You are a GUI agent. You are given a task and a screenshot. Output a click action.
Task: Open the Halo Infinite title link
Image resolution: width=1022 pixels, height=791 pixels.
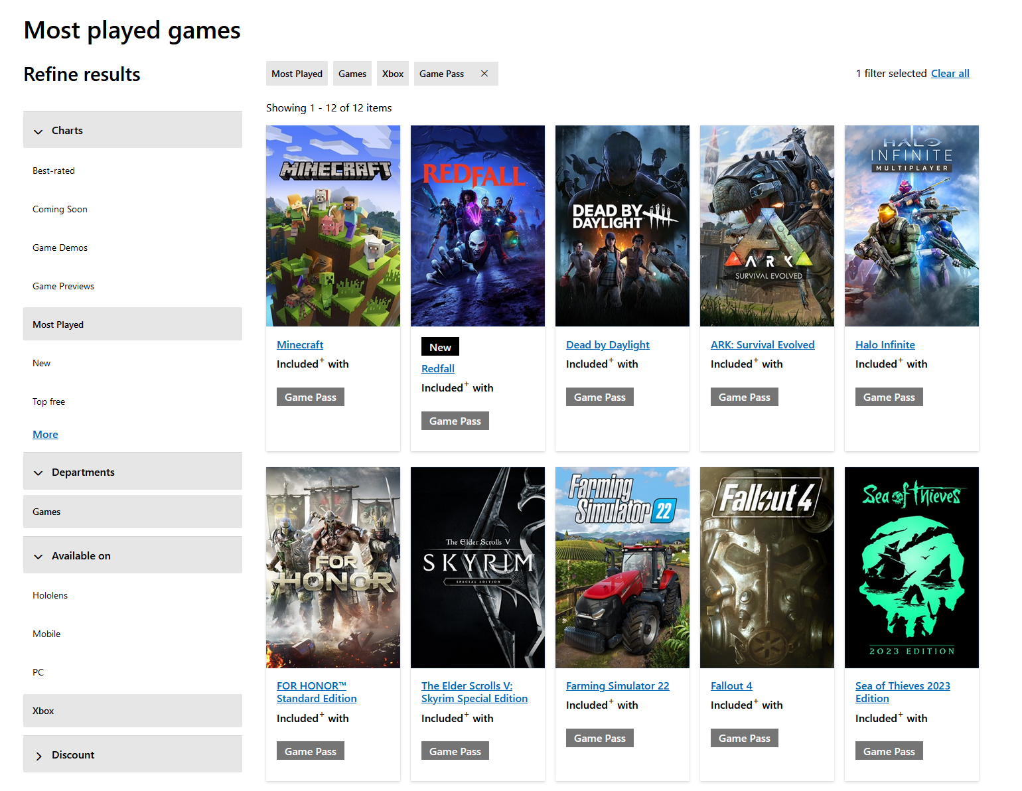coord(885,344)
